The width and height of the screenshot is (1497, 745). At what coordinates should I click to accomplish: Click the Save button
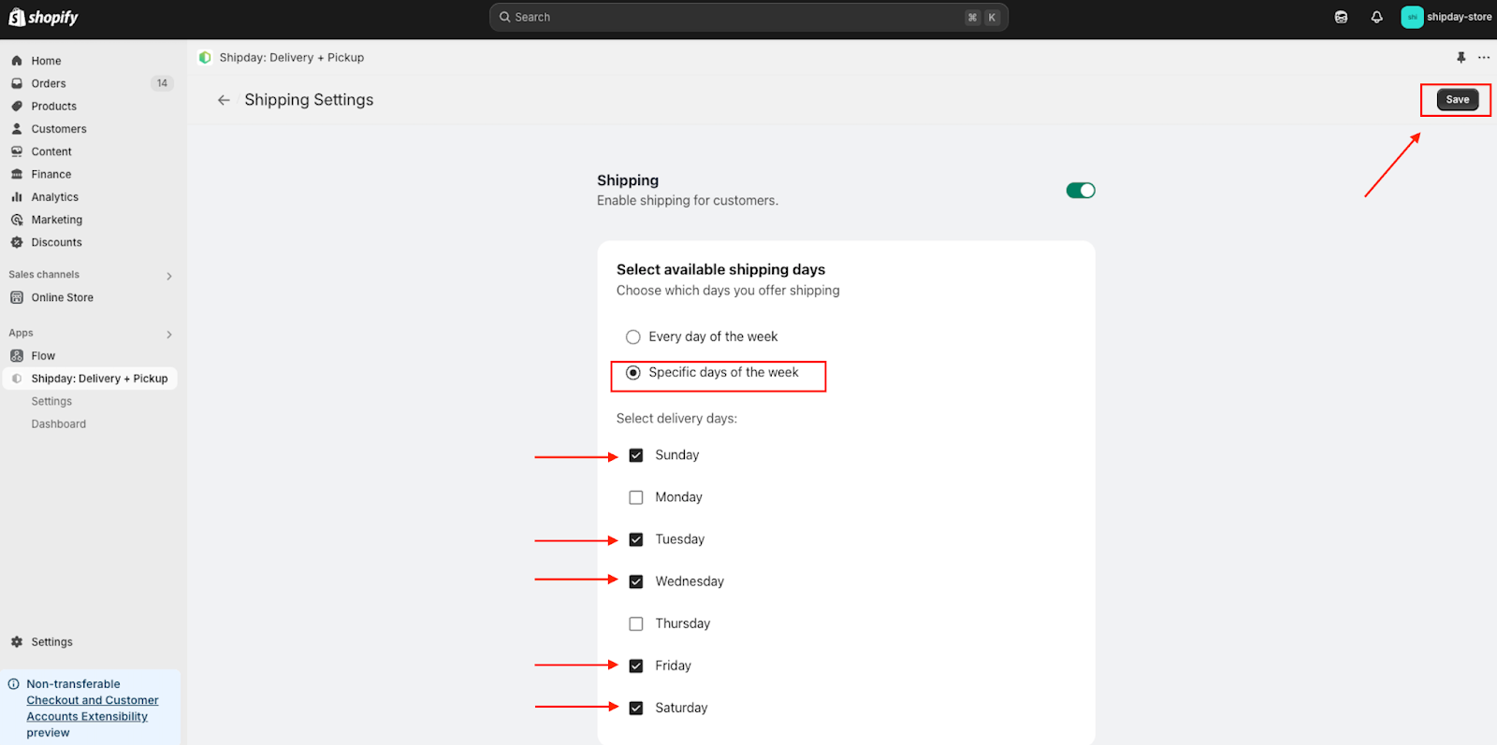[x=1458, y=99]
